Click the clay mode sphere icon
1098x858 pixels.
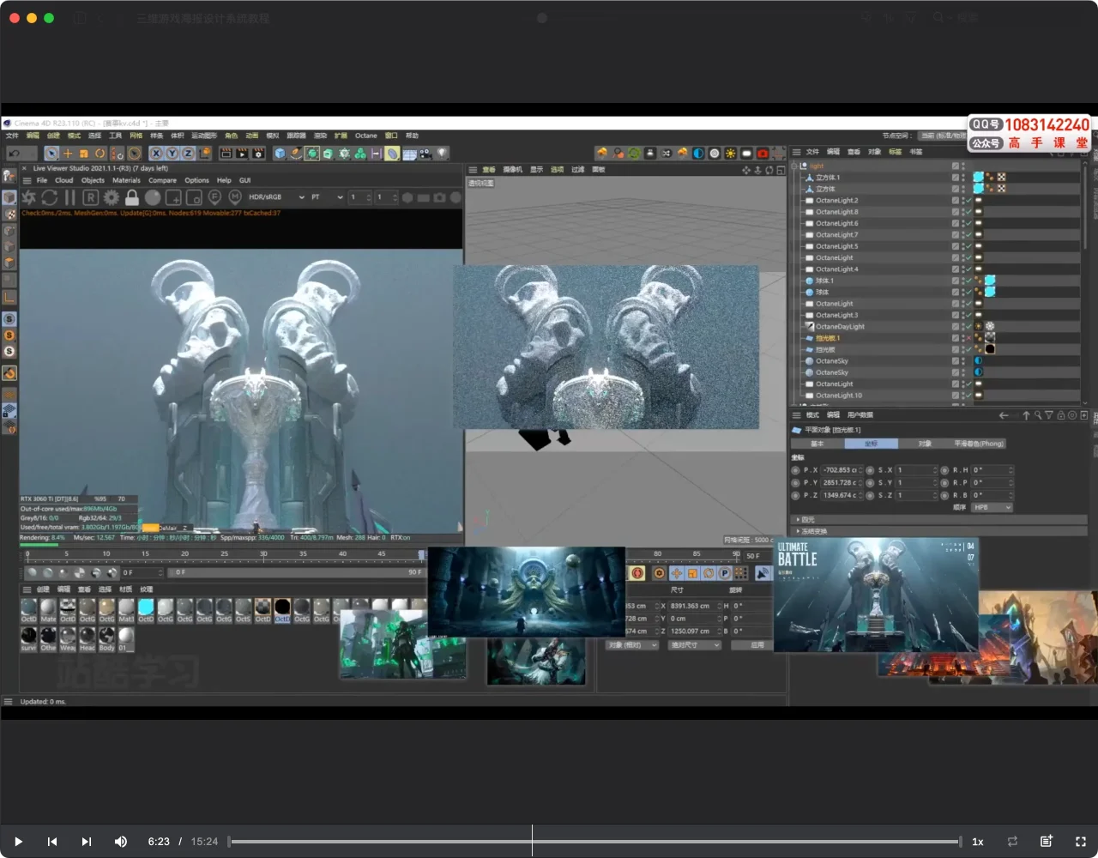coord(153,197)
